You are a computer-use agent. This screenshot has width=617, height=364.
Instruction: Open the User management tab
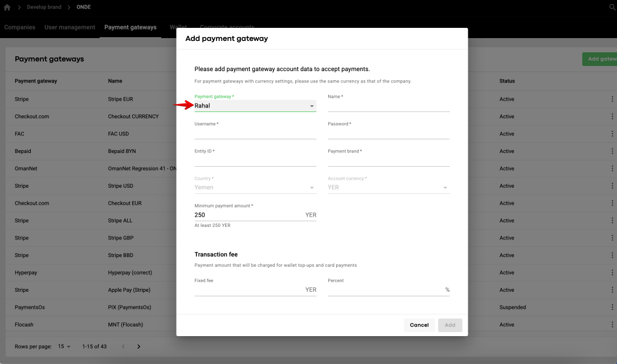[70, 27]
